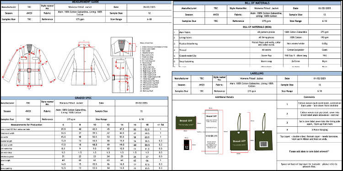343x171 pixels.
Task: Click the LABELLING title bar
Action: [x=257, y=73]
